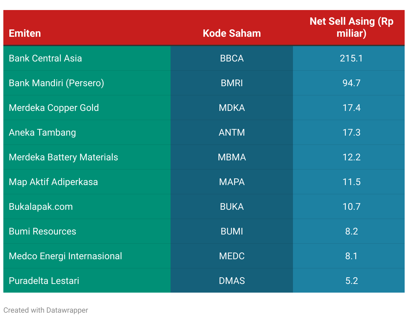Select the Merdeka Copper Gold entry
Screen dimensions: 408x318
click(x=87, y=108)
